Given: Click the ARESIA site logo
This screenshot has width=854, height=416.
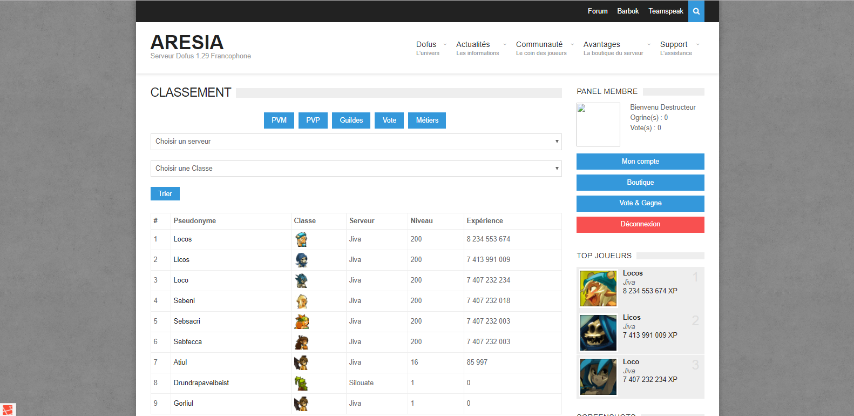Looking at the screenshot, I should point(187,42).
